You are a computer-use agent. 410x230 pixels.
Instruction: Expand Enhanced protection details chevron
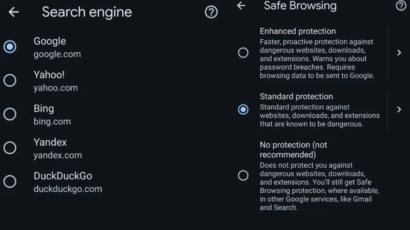coord(399,53)
